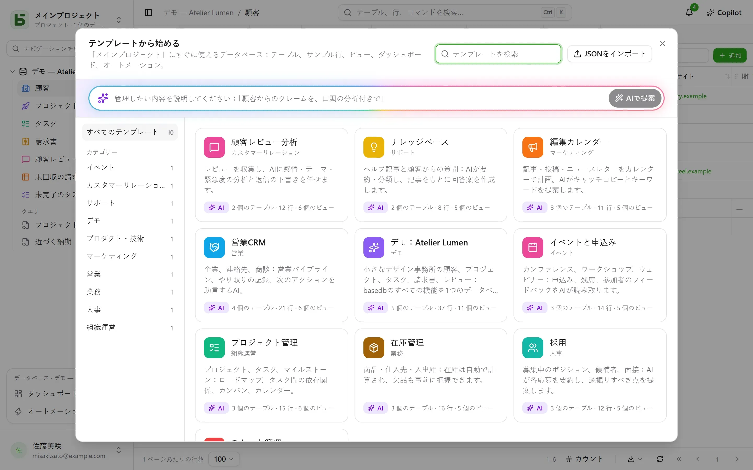Click the 営業CRM blue handshake icon
Viewport: 753px width, 470px height.
pyautogui.click(x=214, y=248)
